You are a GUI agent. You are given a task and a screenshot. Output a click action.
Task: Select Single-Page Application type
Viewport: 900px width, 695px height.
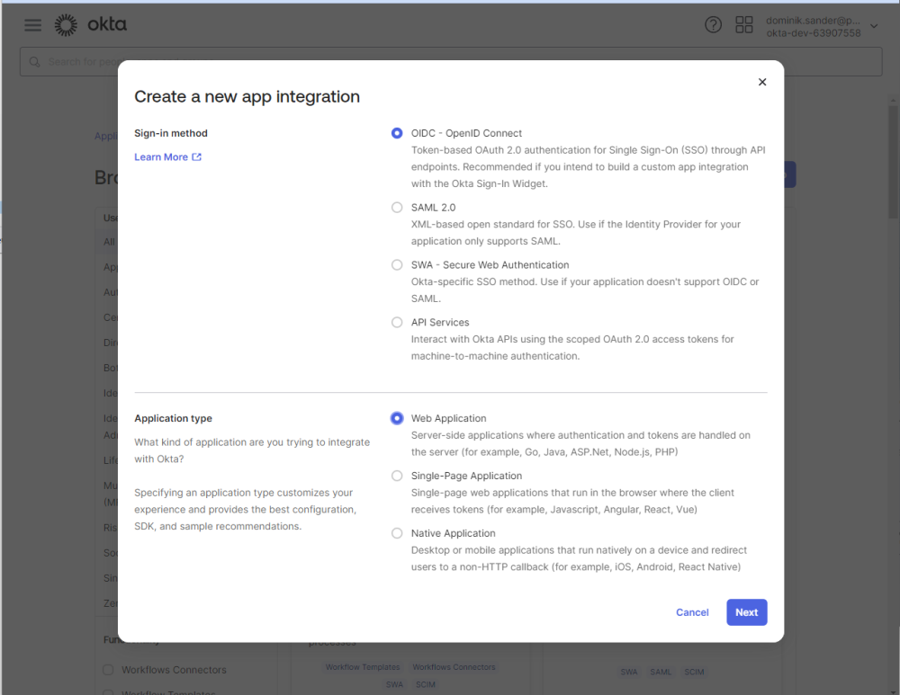pyautogui.click(x=397, y=476)
